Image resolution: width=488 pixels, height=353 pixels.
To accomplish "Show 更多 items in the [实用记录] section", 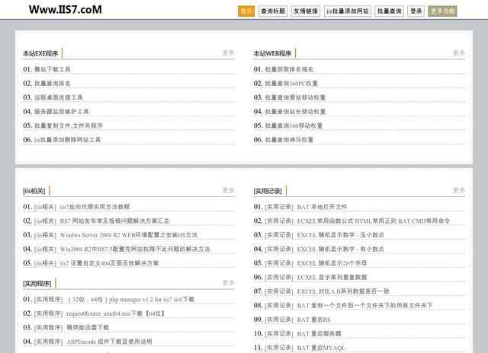I will click(459, 190).
